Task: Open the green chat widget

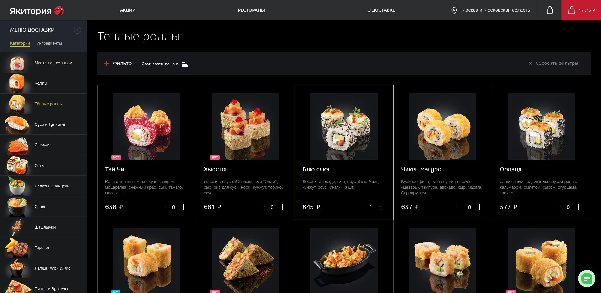Action: click(586, 278)
